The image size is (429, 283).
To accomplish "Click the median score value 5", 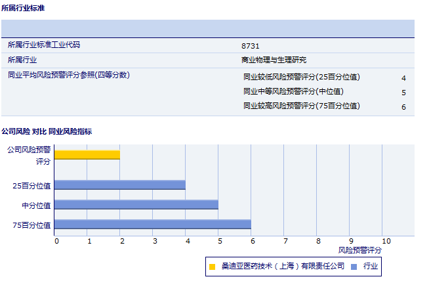I will tap(403, 93).
